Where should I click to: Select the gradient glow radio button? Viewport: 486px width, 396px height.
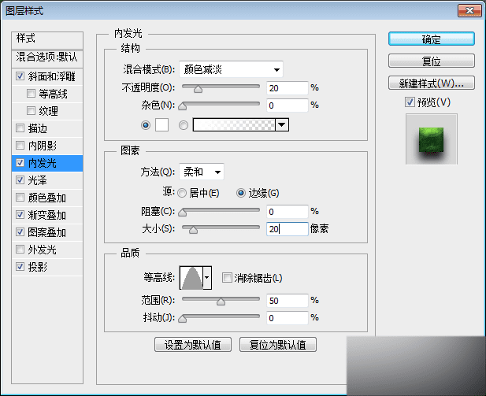[x=184, y=125]
